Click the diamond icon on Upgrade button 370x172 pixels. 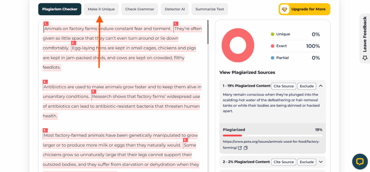point(284,9)
